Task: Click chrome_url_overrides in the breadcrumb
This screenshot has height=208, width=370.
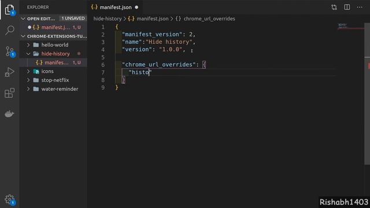Action: (x=209, y=18)
